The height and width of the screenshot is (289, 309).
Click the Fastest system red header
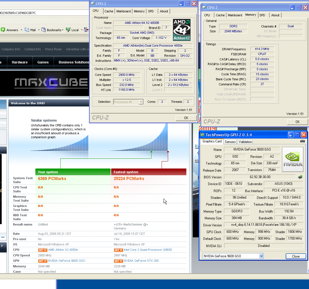pos(149,172)
